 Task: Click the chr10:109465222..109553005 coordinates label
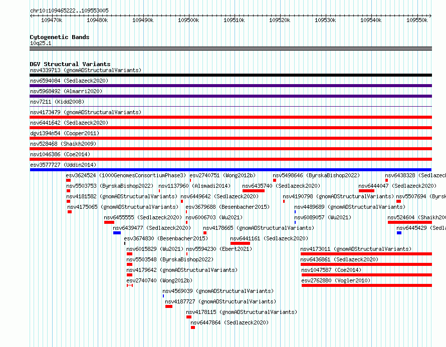point(69,11)
